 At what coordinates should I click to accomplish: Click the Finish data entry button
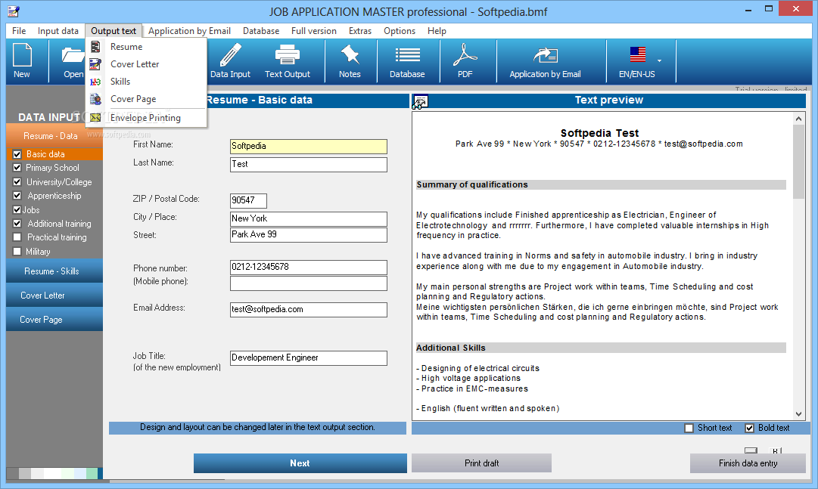point(748,463)
